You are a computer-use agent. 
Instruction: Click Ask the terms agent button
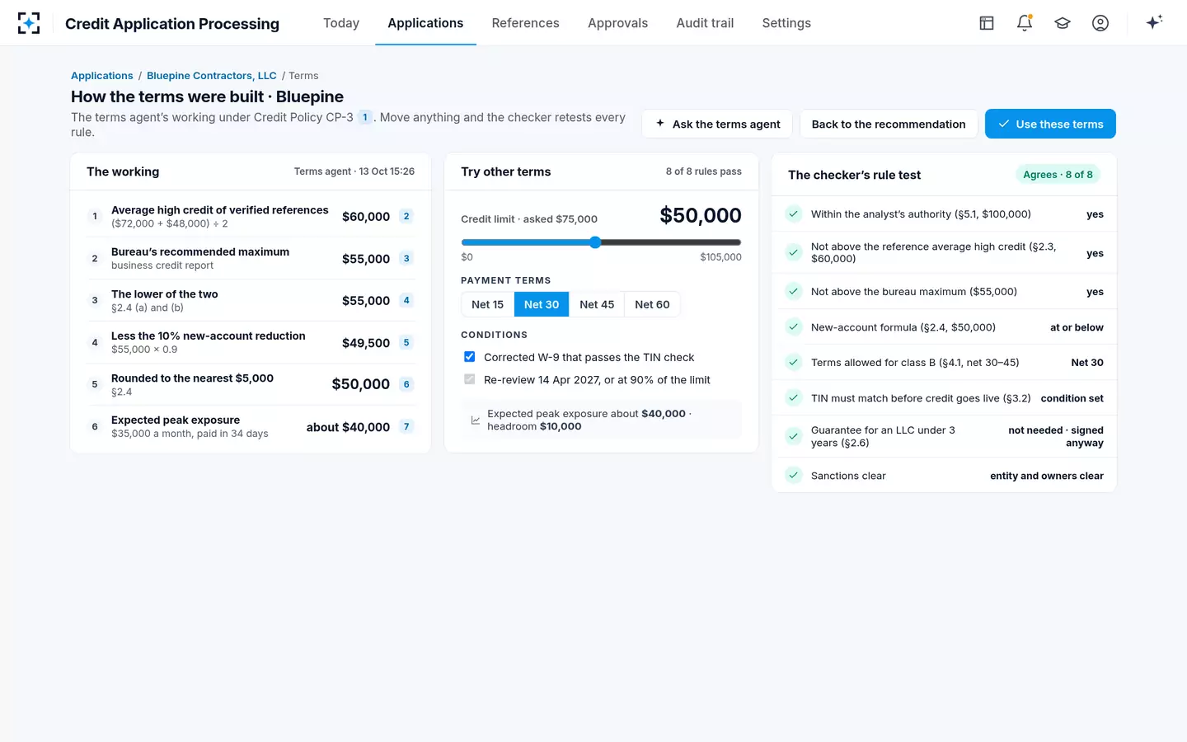point(717,124)
